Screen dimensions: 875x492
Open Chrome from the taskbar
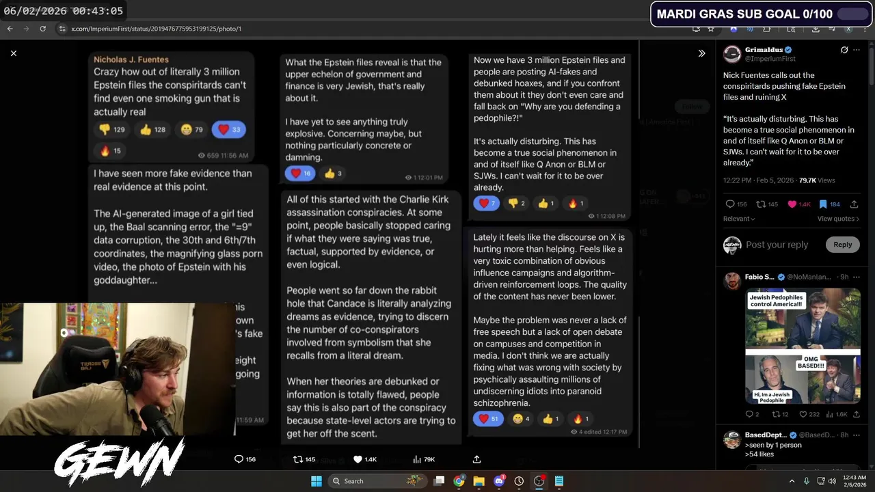[459, 481]
